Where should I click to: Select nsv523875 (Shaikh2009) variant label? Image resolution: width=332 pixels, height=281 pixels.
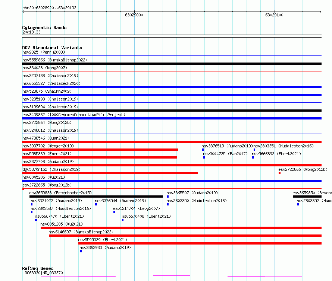(x=47, y=91)
